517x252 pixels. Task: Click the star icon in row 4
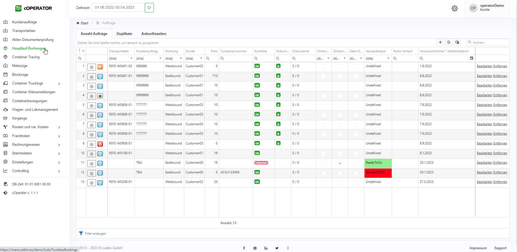100,96
